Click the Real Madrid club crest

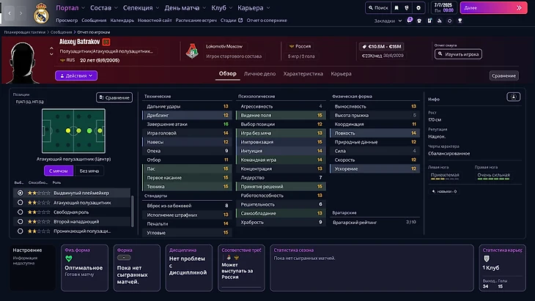pos(41,12)
